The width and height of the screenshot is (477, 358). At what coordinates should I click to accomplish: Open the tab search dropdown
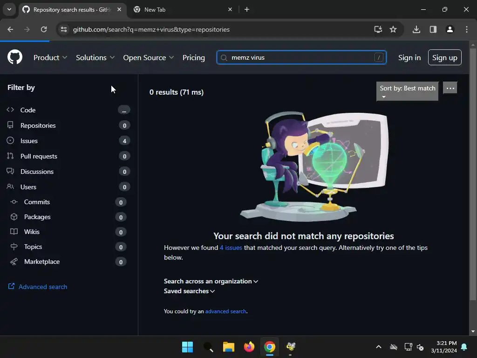[x=9, y=9]
